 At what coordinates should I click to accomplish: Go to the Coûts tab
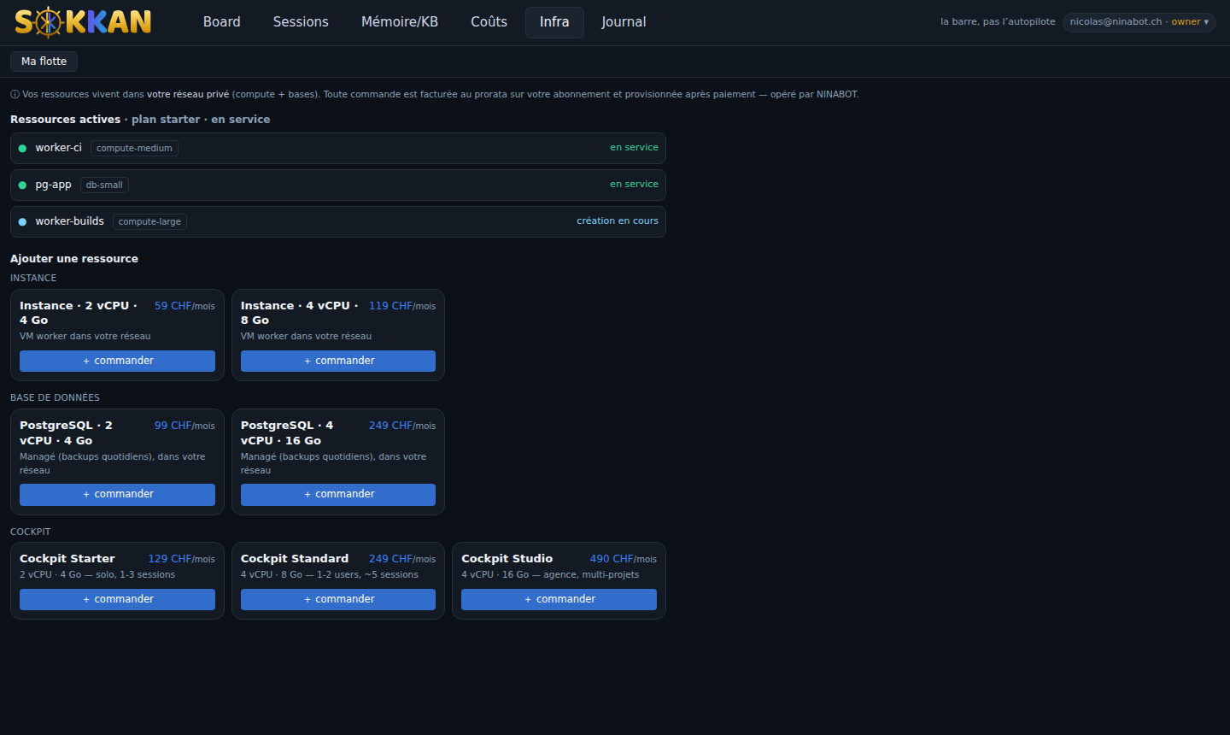pos(489,22)
